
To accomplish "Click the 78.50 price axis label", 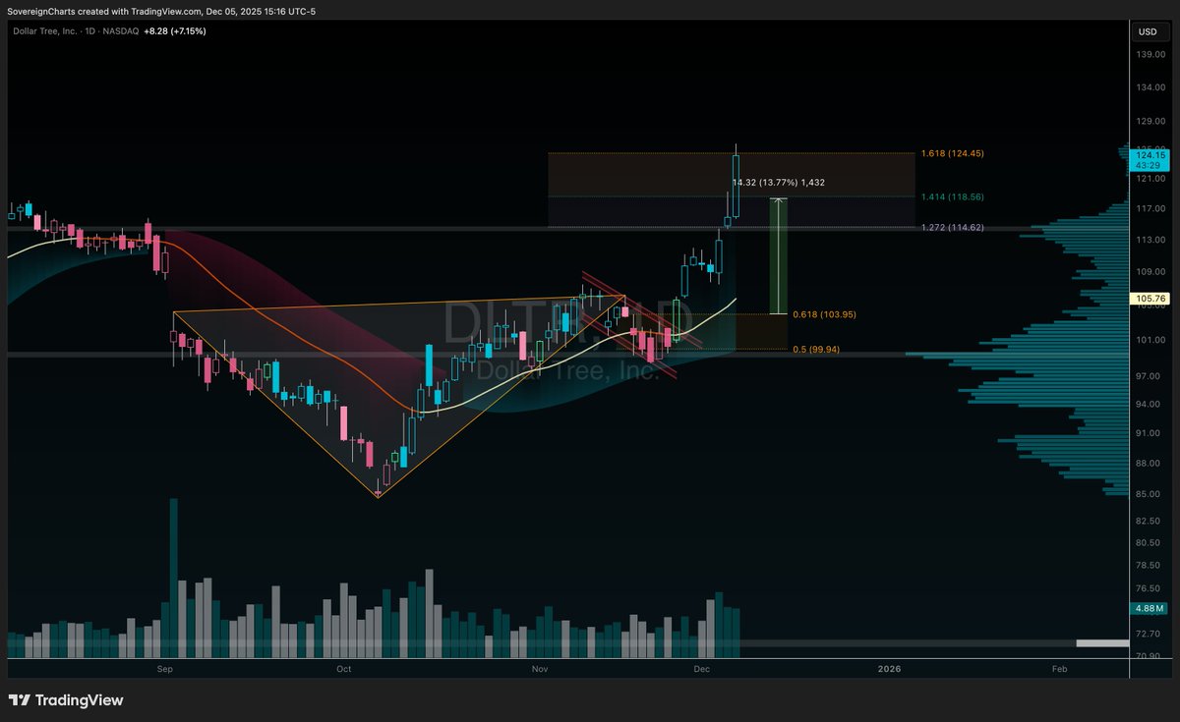I will 1150,565.
